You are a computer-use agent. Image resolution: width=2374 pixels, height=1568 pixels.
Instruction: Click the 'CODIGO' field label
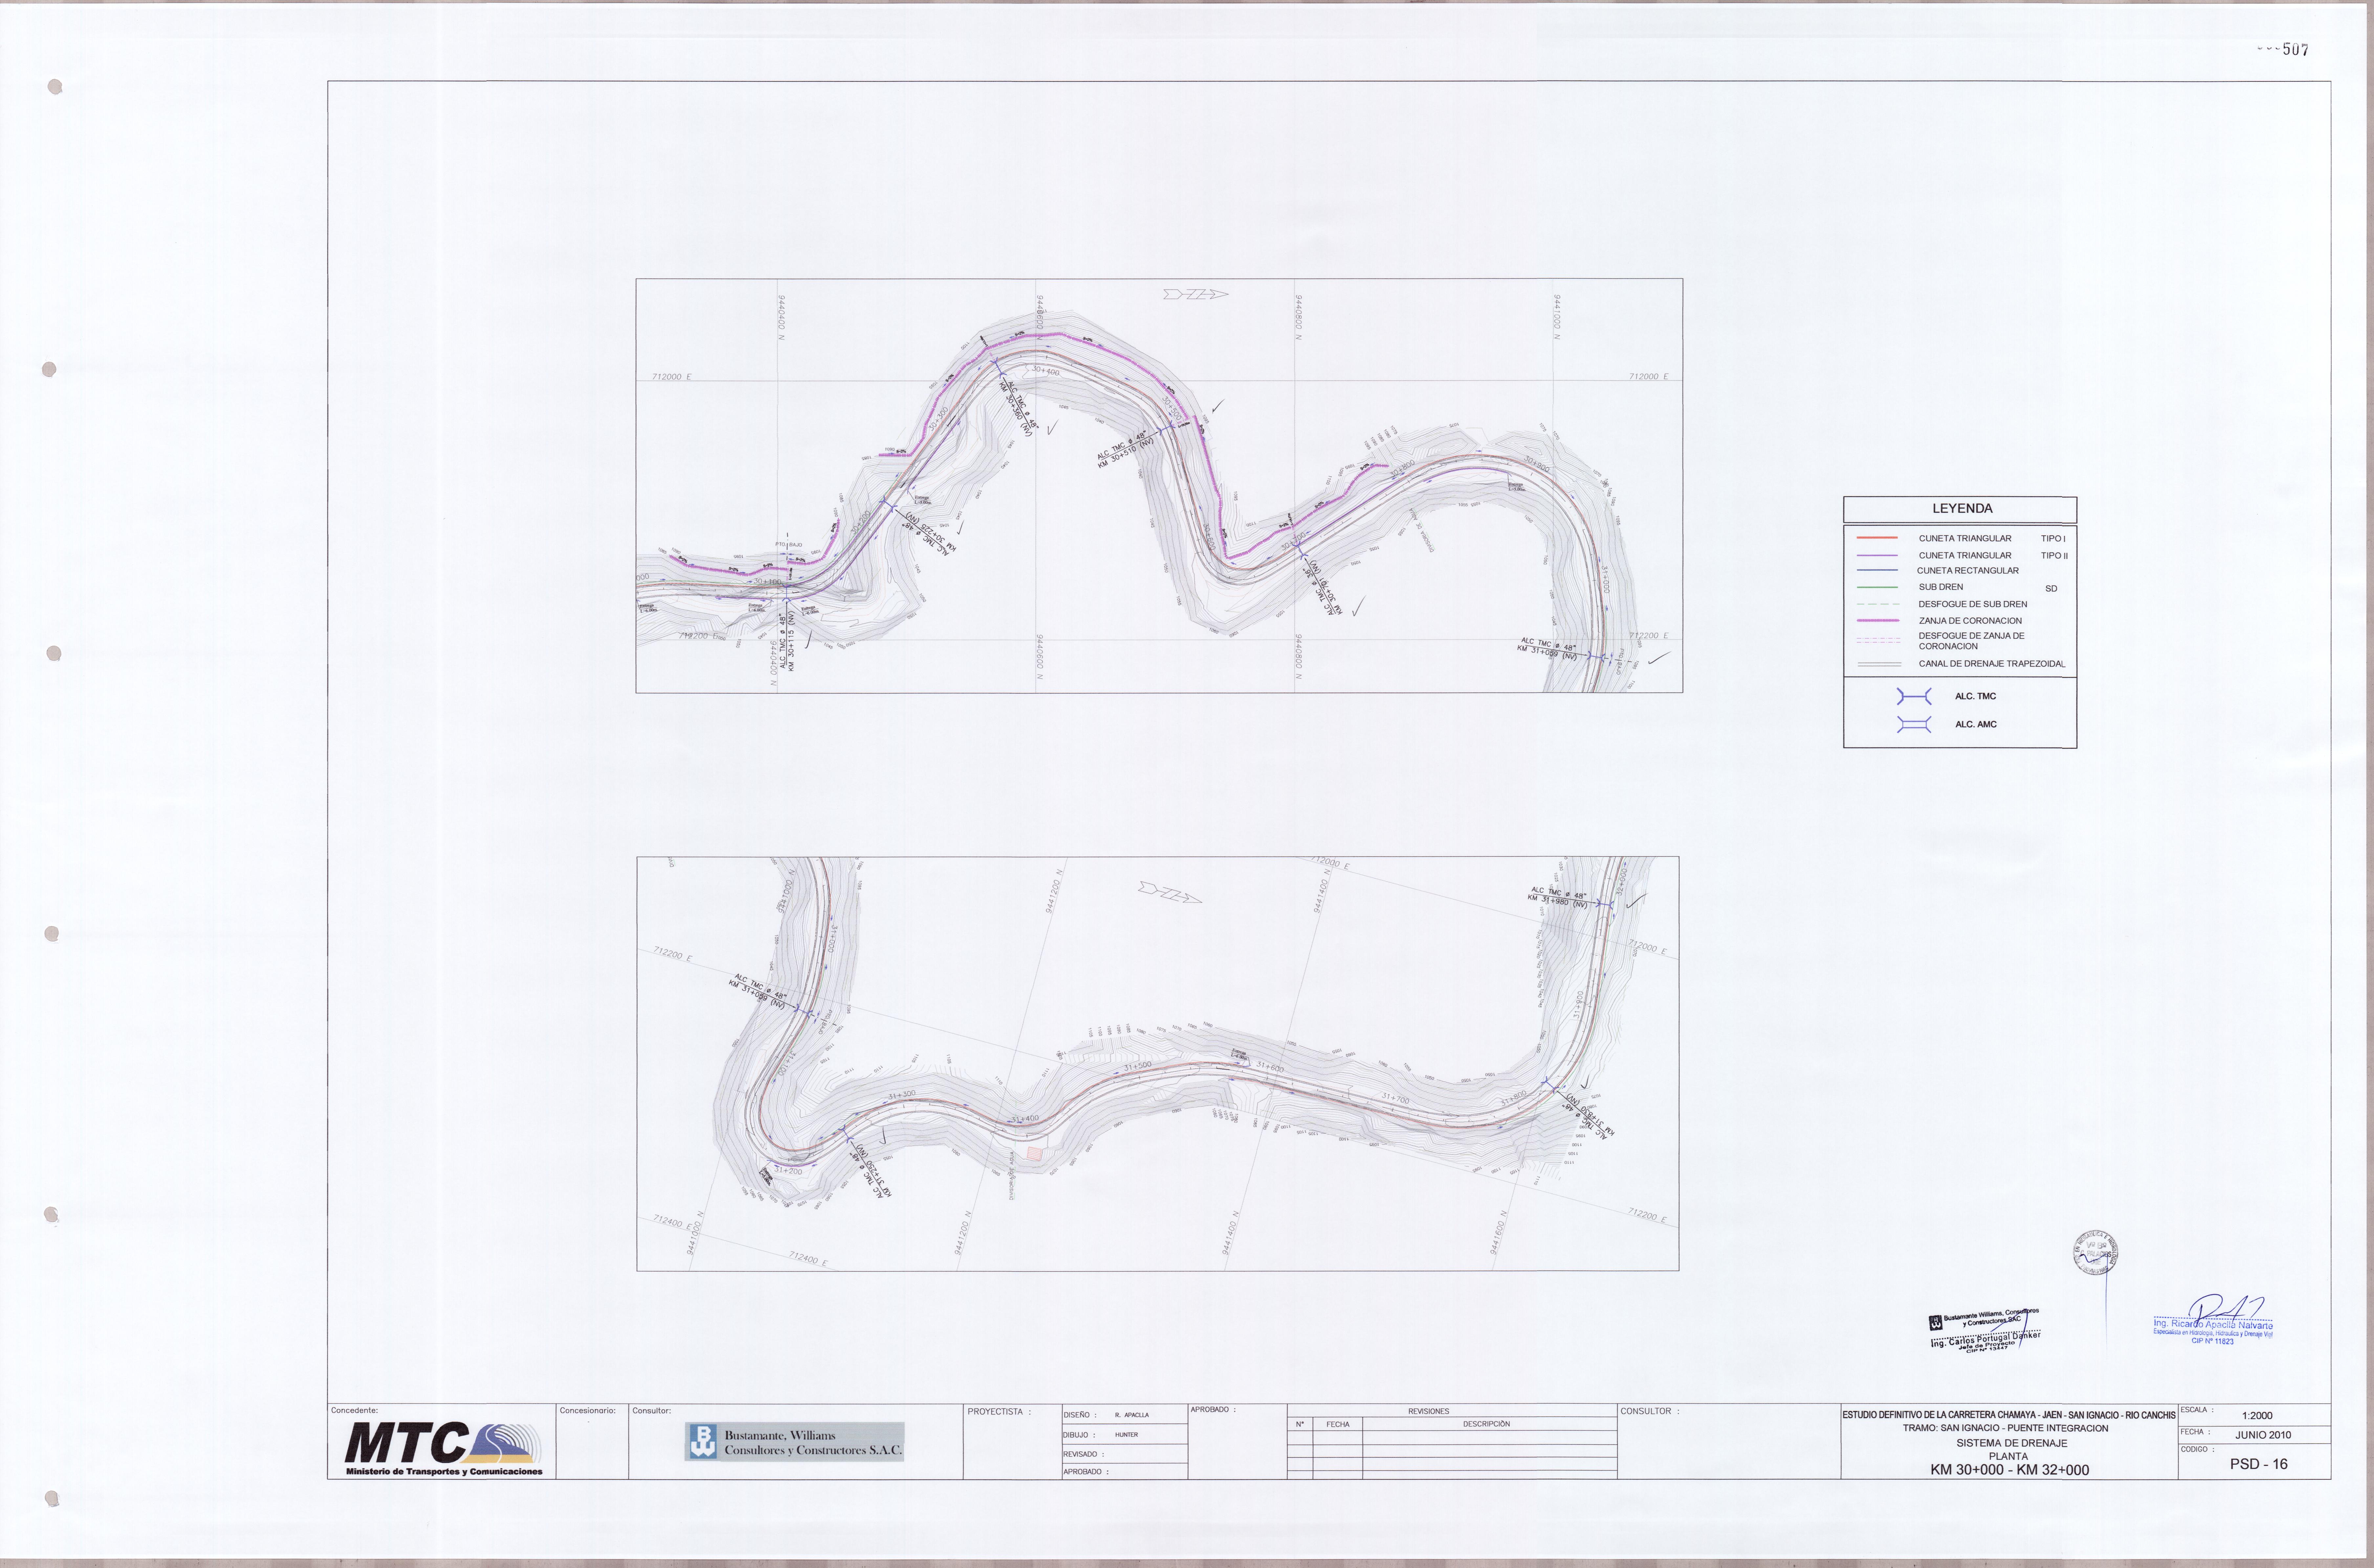pos(2197,1449)
